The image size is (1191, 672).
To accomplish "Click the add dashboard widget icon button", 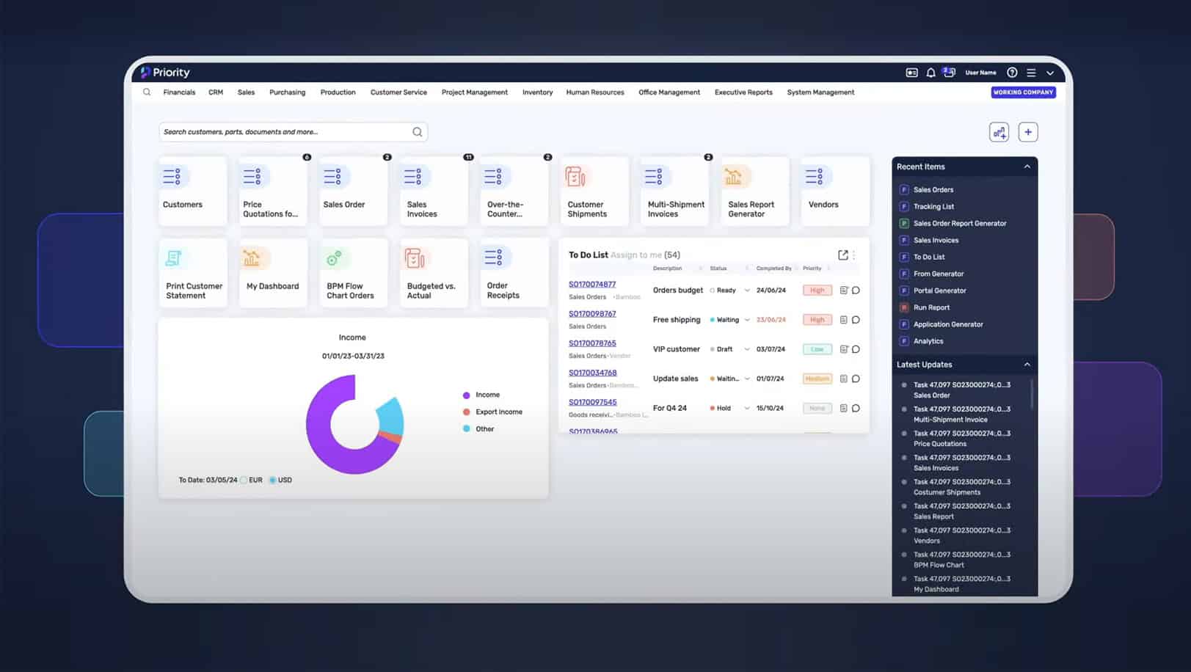I will [999, 132].
